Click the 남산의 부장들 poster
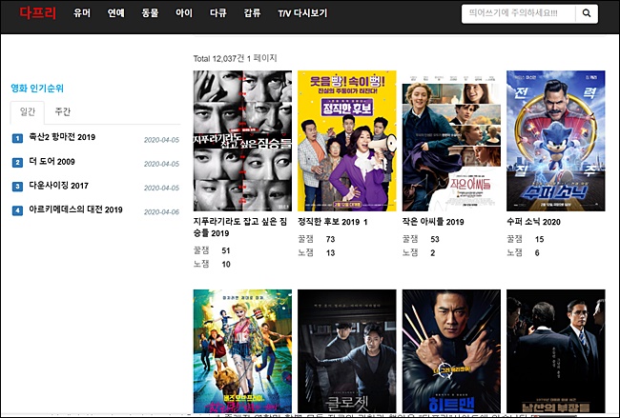The image size is (620, 418). (555, 351)
